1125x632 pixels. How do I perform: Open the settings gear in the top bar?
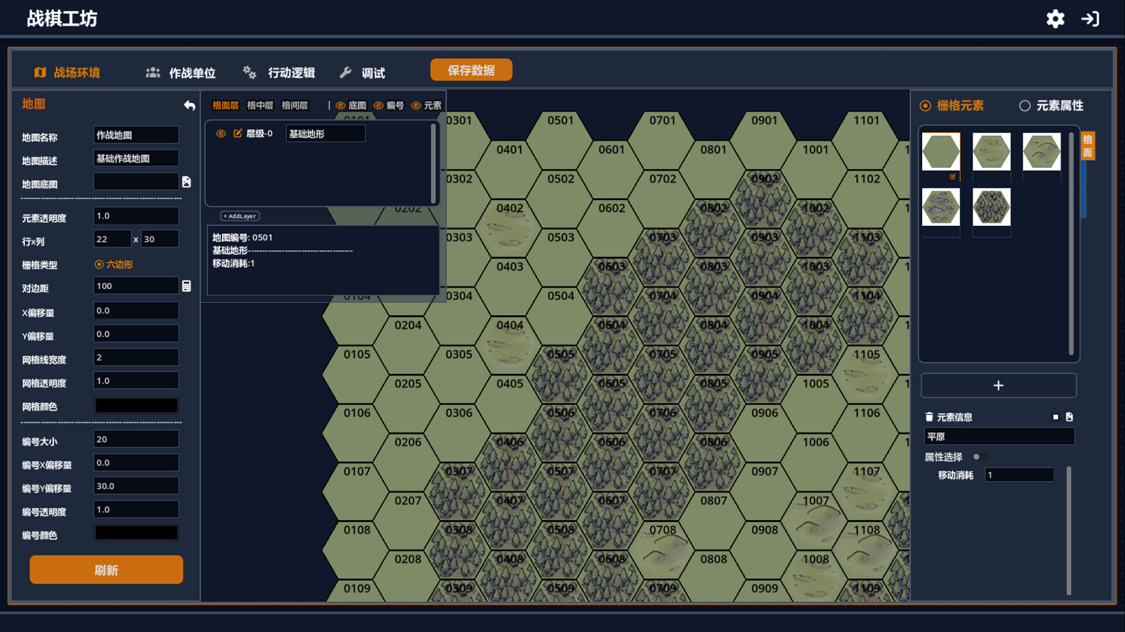pos(1055,19)
